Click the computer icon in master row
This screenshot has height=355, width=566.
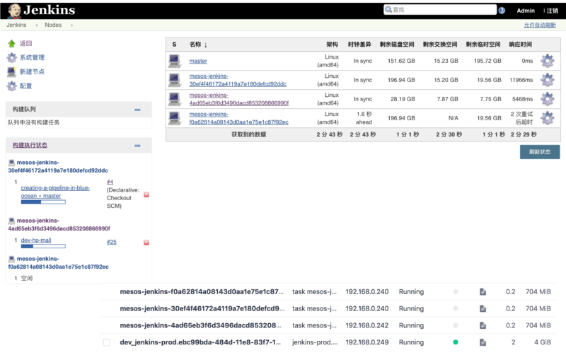175,61
